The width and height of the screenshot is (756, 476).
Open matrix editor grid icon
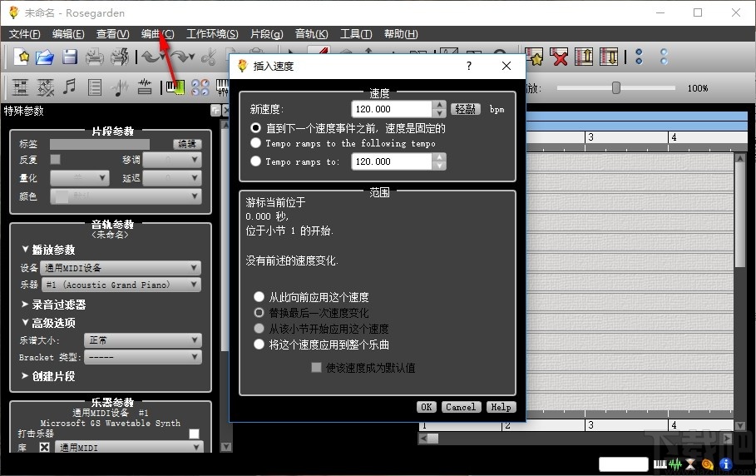20,87
